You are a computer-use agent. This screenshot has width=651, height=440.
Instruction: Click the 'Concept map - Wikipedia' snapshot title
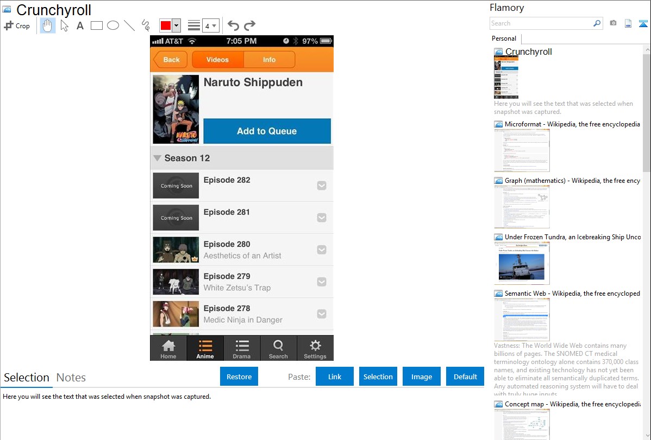[x=573, y=404]
